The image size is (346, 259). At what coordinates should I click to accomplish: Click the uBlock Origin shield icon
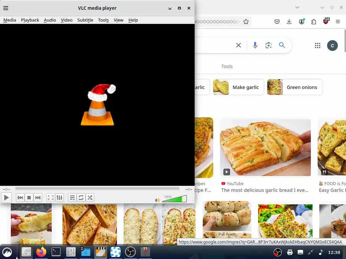(326, 21)
